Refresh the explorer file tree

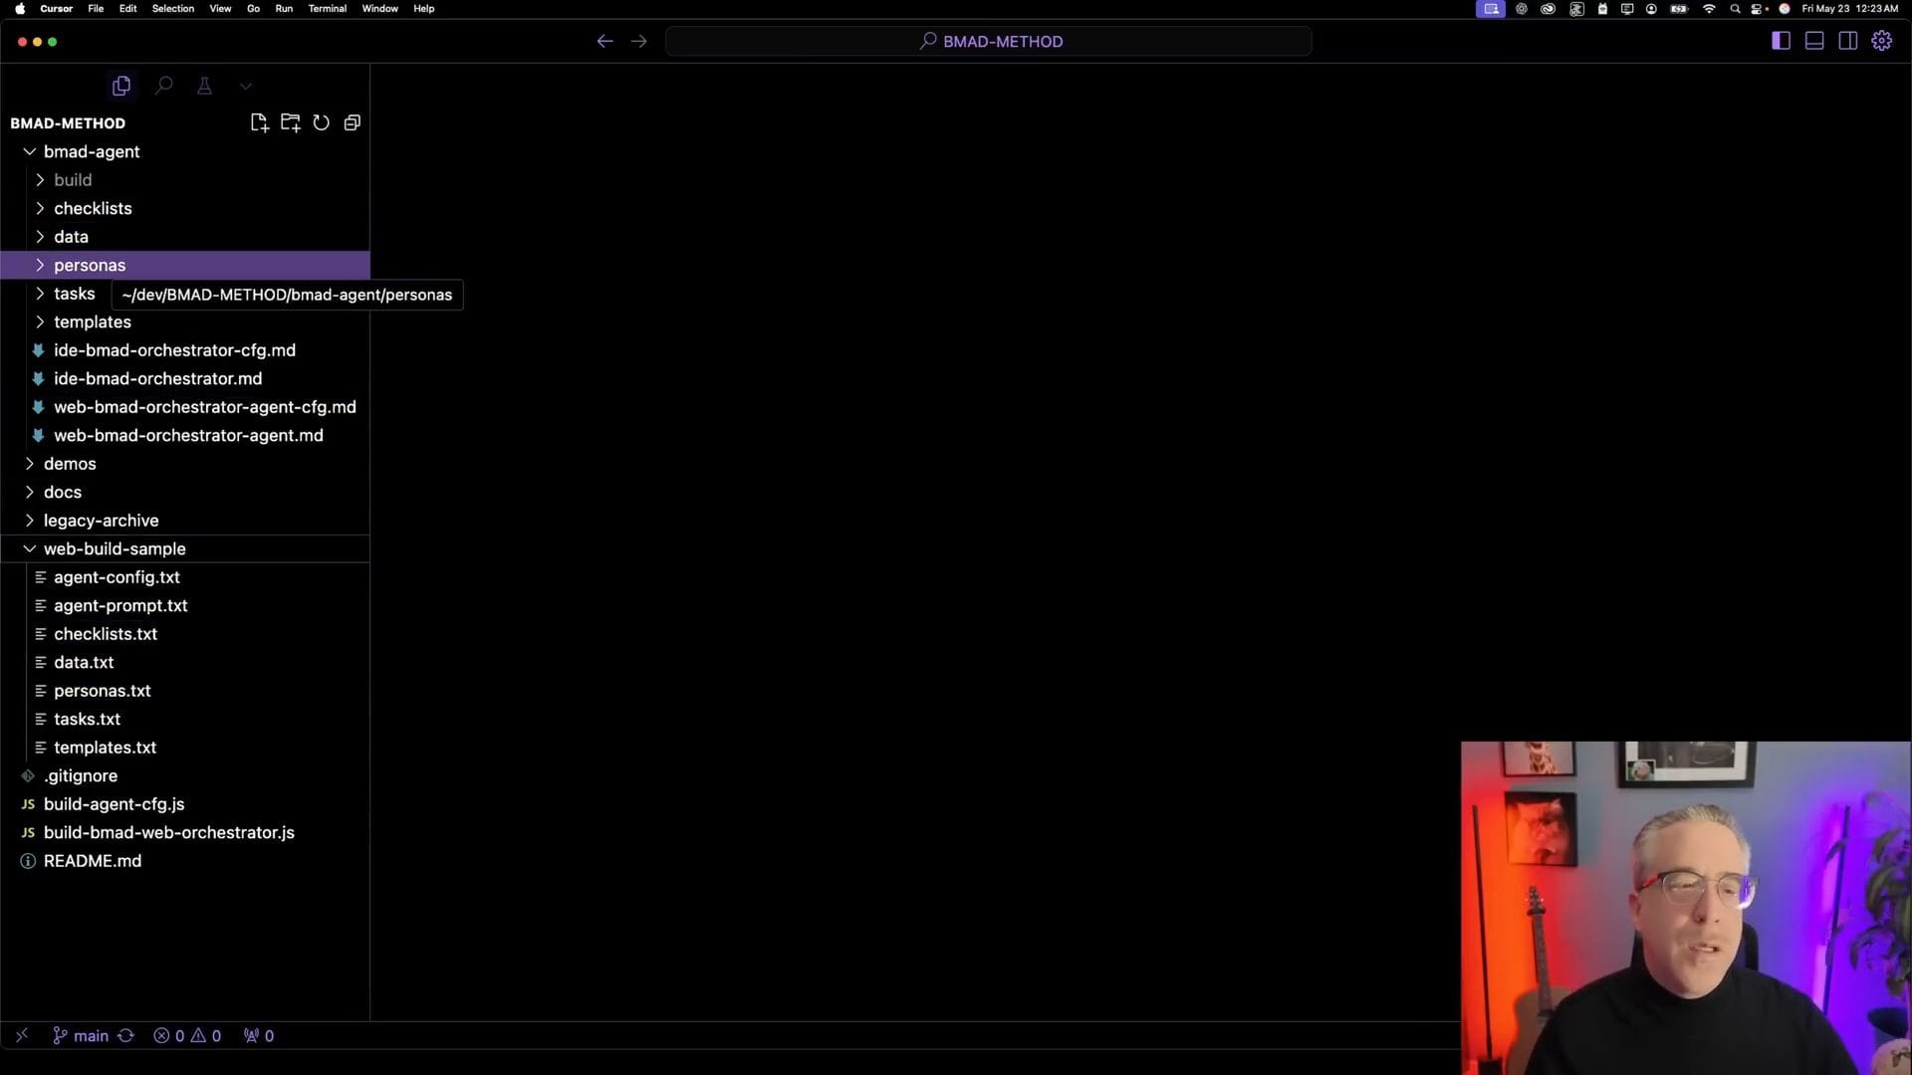[x=321, y=122]
